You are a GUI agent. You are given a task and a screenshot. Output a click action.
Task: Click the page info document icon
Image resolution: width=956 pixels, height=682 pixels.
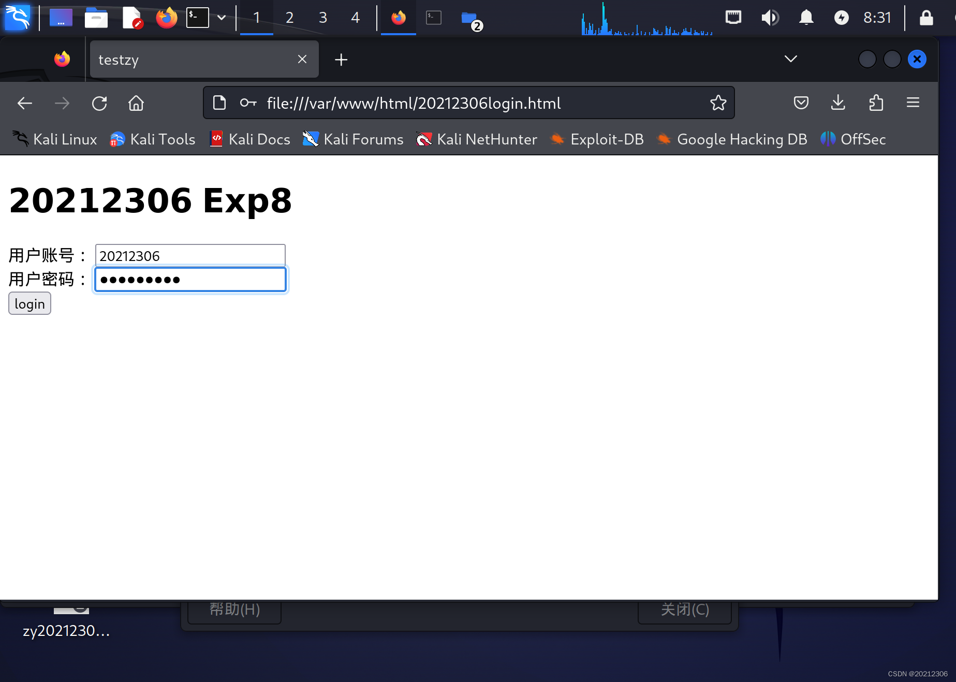[219, 103]
